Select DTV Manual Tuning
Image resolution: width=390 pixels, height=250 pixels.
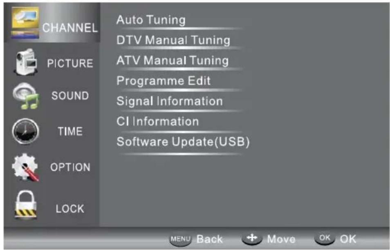(x=173, y=40)
